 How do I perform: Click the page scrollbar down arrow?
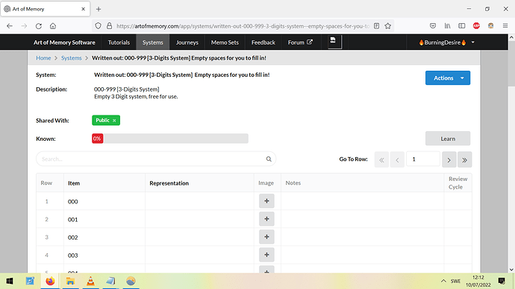[511, 270]
